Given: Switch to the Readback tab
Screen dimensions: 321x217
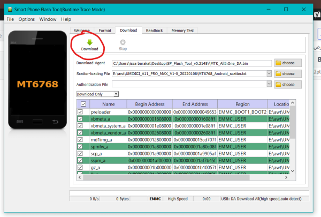Looking at the screenshot, I should (154, 31).
